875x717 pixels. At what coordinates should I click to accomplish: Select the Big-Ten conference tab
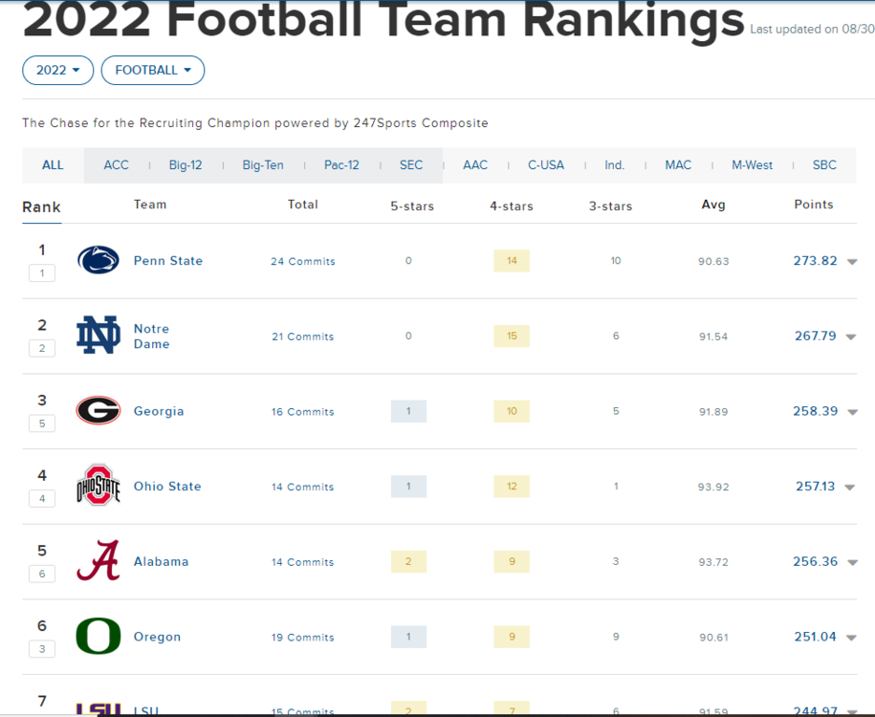[x=263, y=165]
